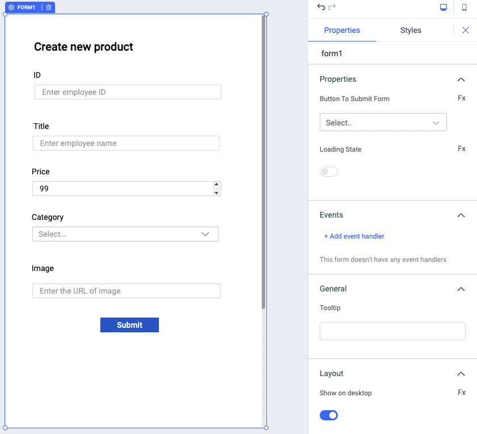Switch to mobile view icon

click(464, 7)
